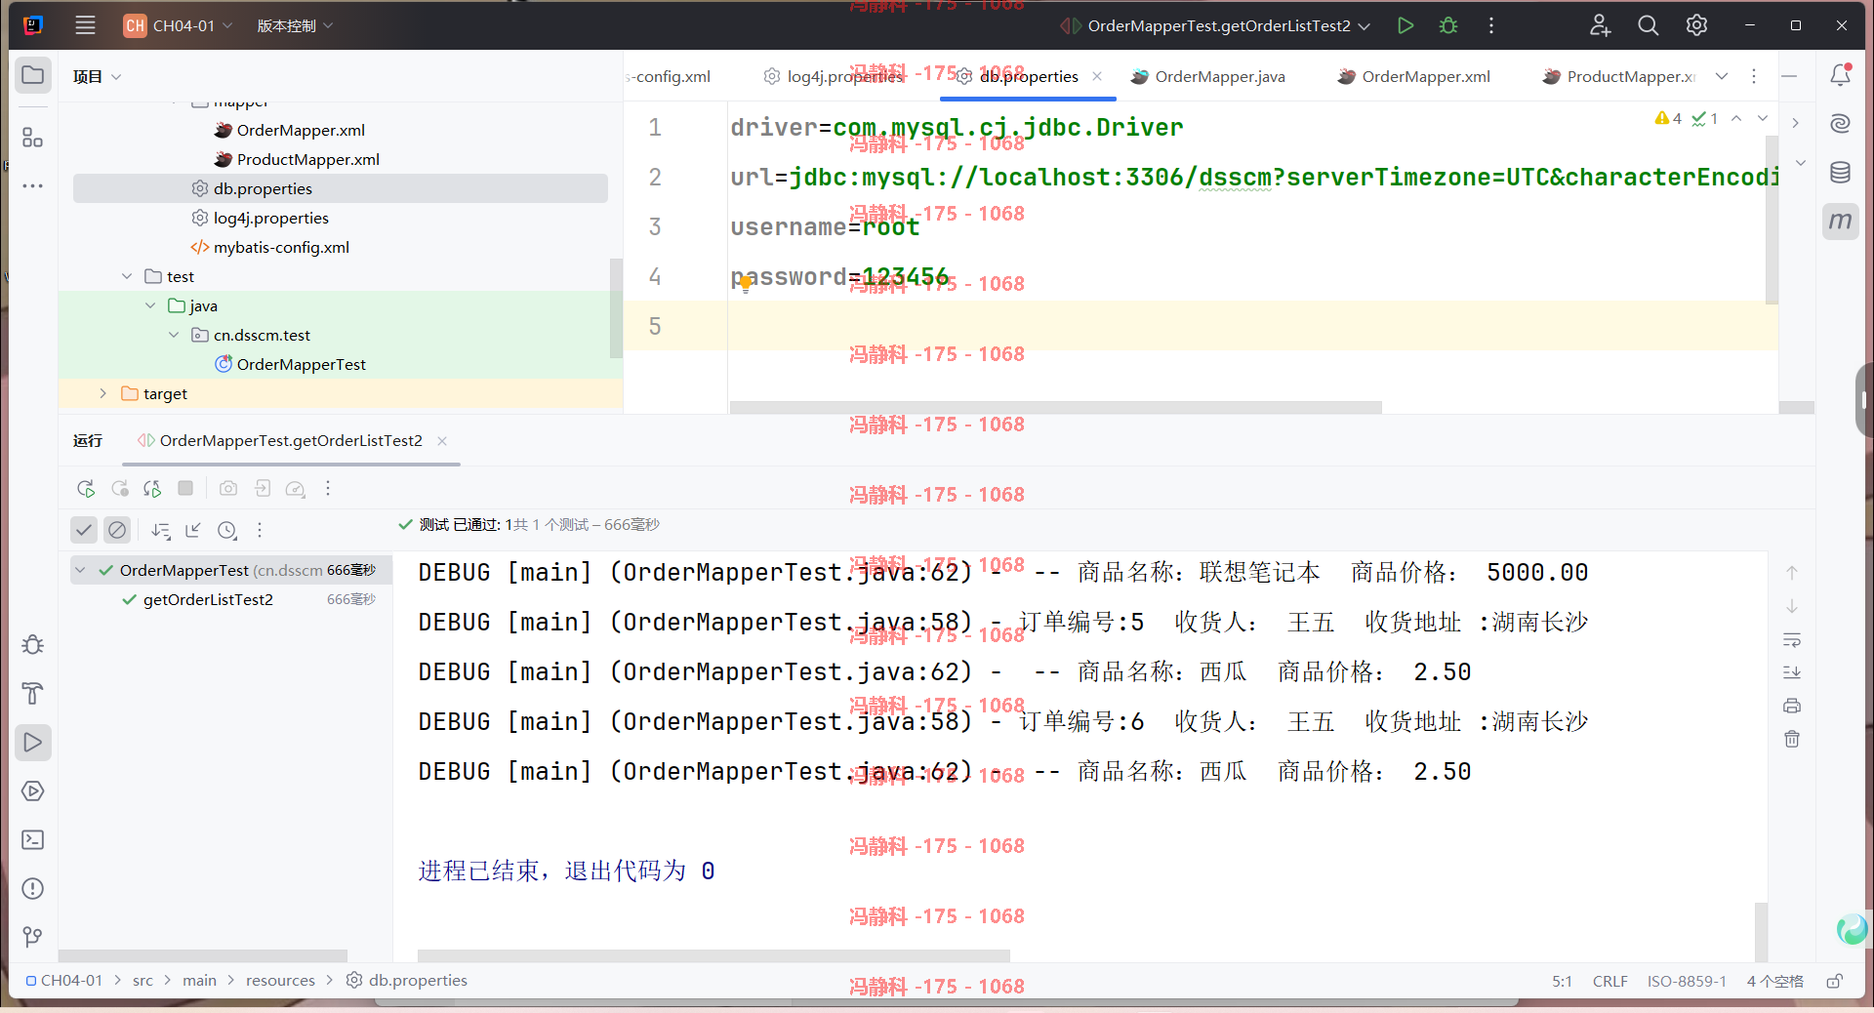Open Code With Me user icon
This screenshot has height=1013, width=1874.
(x=1600, y=25)
